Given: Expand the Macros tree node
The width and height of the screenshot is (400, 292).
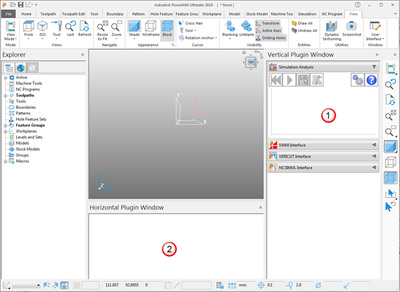Looking at the screenshot, I should pos(5,161).
